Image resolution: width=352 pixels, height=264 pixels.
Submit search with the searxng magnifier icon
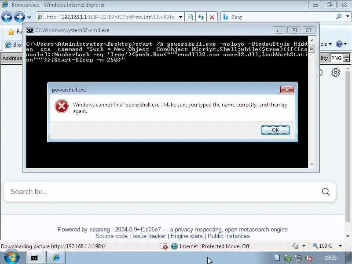coord(326,192)
